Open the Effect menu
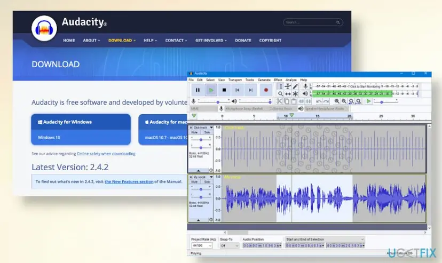This screenshot has height=263, width=442. point(278,80)
